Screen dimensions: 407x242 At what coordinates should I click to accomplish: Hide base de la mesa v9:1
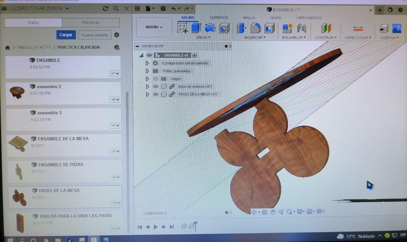155,87
